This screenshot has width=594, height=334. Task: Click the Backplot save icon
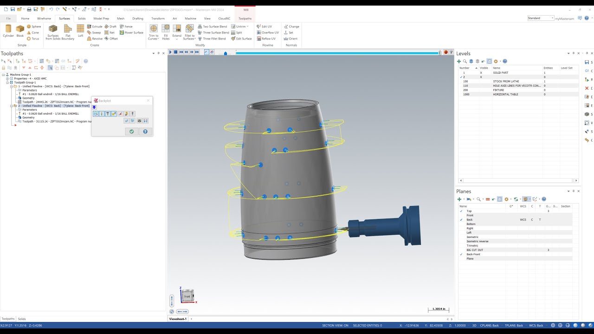click(x=145, y=121)
